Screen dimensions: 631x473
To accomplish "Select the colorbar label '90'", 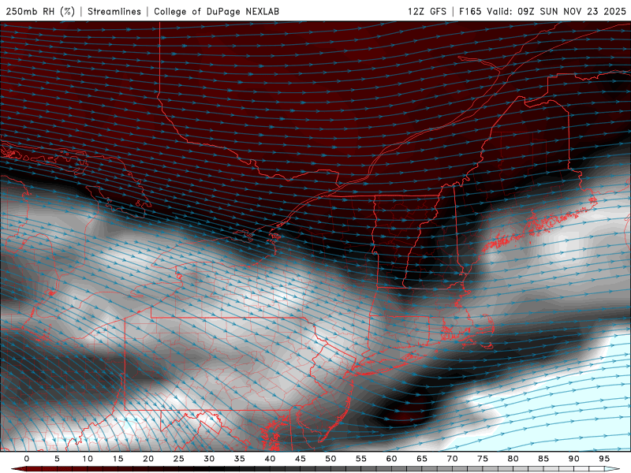I will [573, 459].
